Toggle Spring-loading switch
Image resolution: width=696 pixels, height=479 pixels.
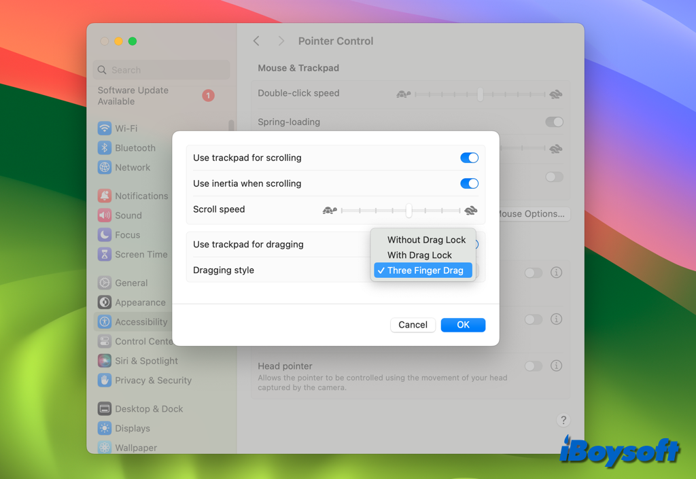point(555,122)
